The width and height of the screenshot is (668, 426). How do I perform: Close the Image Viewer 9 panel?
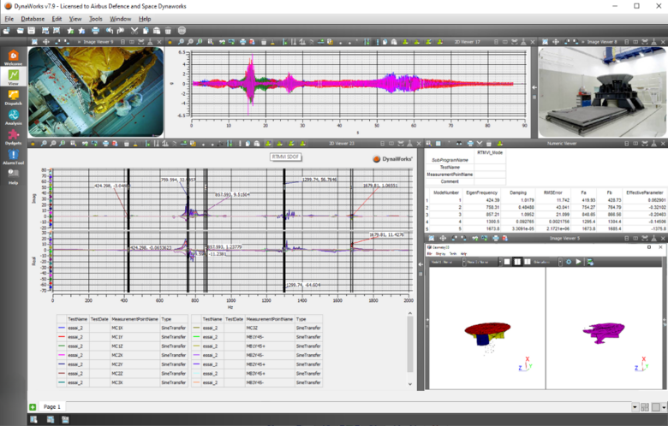(159, 42)
